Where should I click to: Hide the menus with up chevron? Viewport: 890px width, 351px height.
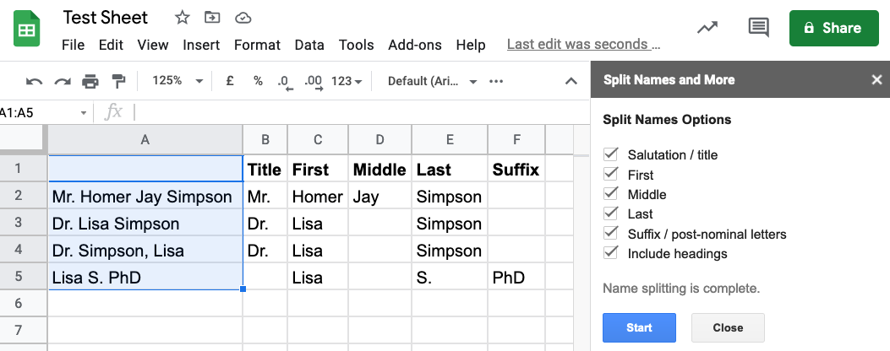click(x=571, y=81)
